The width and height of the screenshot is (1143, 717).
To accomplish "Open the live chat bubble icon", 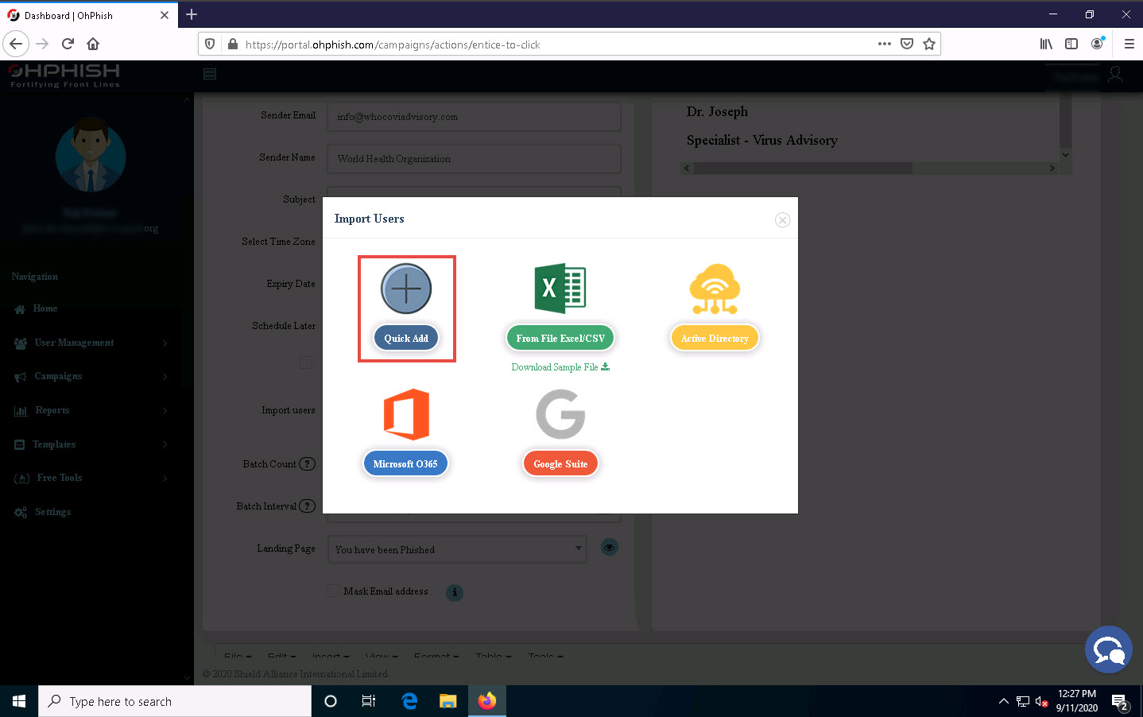I will 1108,649.
